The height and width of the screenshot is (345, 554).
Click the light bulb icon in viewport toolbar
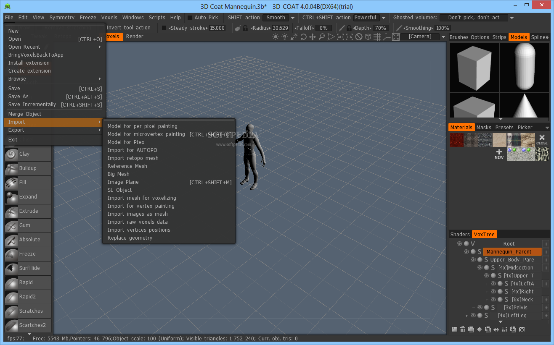pos(285,37)
